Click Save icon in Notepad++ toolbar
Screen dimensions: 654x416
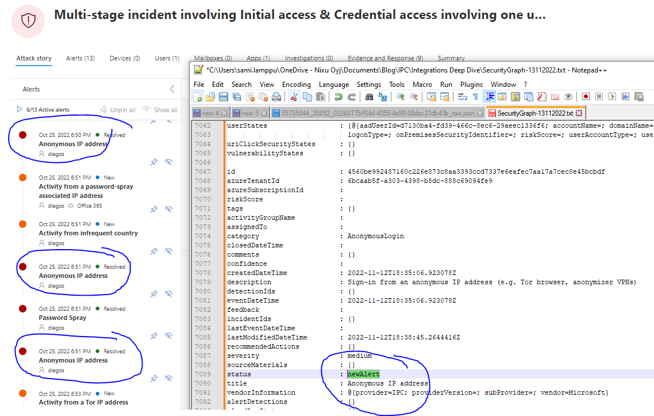223,97
